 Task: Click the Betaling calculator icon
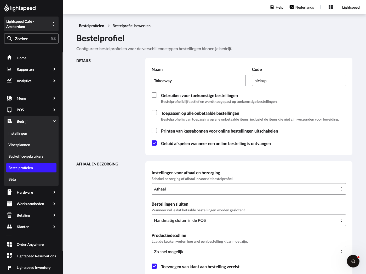[x=9, y=215]
